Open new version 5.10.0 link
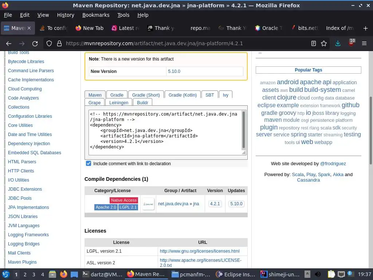 pos(174,71)
